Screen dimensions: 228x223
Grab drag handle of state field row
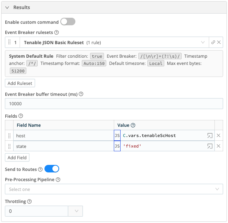(9, 146)
